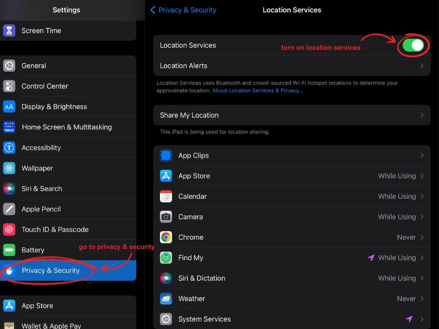Select Touch ID & Passcode label

55,229
